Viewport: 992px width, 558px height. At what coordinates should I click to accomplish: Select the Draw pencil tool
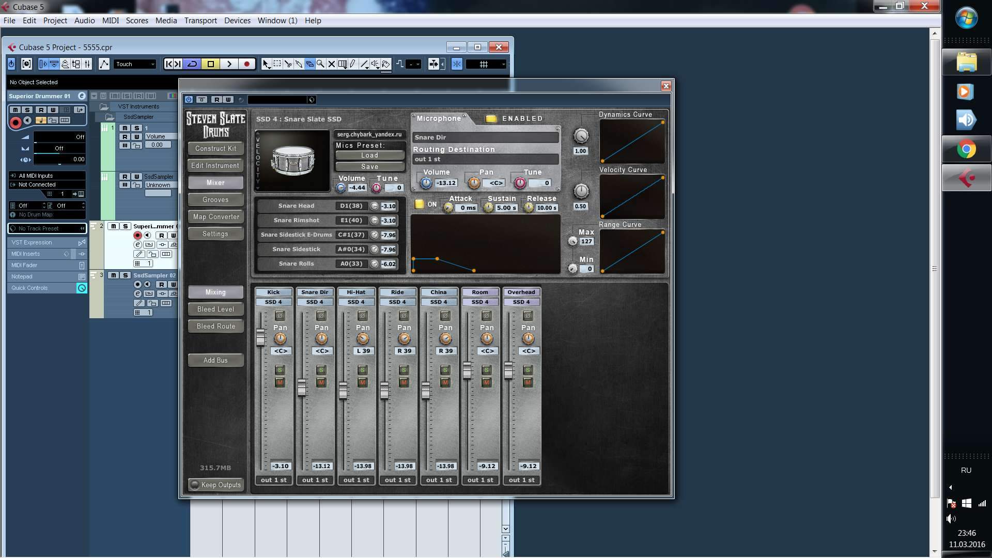point(353,64)
